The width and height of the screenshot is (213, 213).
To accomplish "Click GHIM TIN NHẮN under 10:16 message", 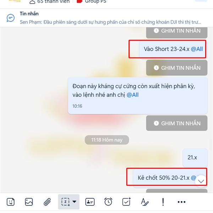I will pos(177,123).
